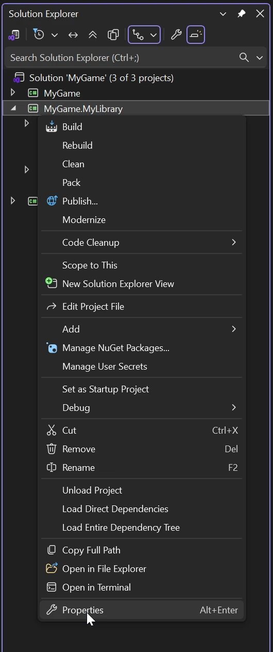Open the Window Position dropdown arrow
Screen dimensions: 273x652
[x=223, y=14]
